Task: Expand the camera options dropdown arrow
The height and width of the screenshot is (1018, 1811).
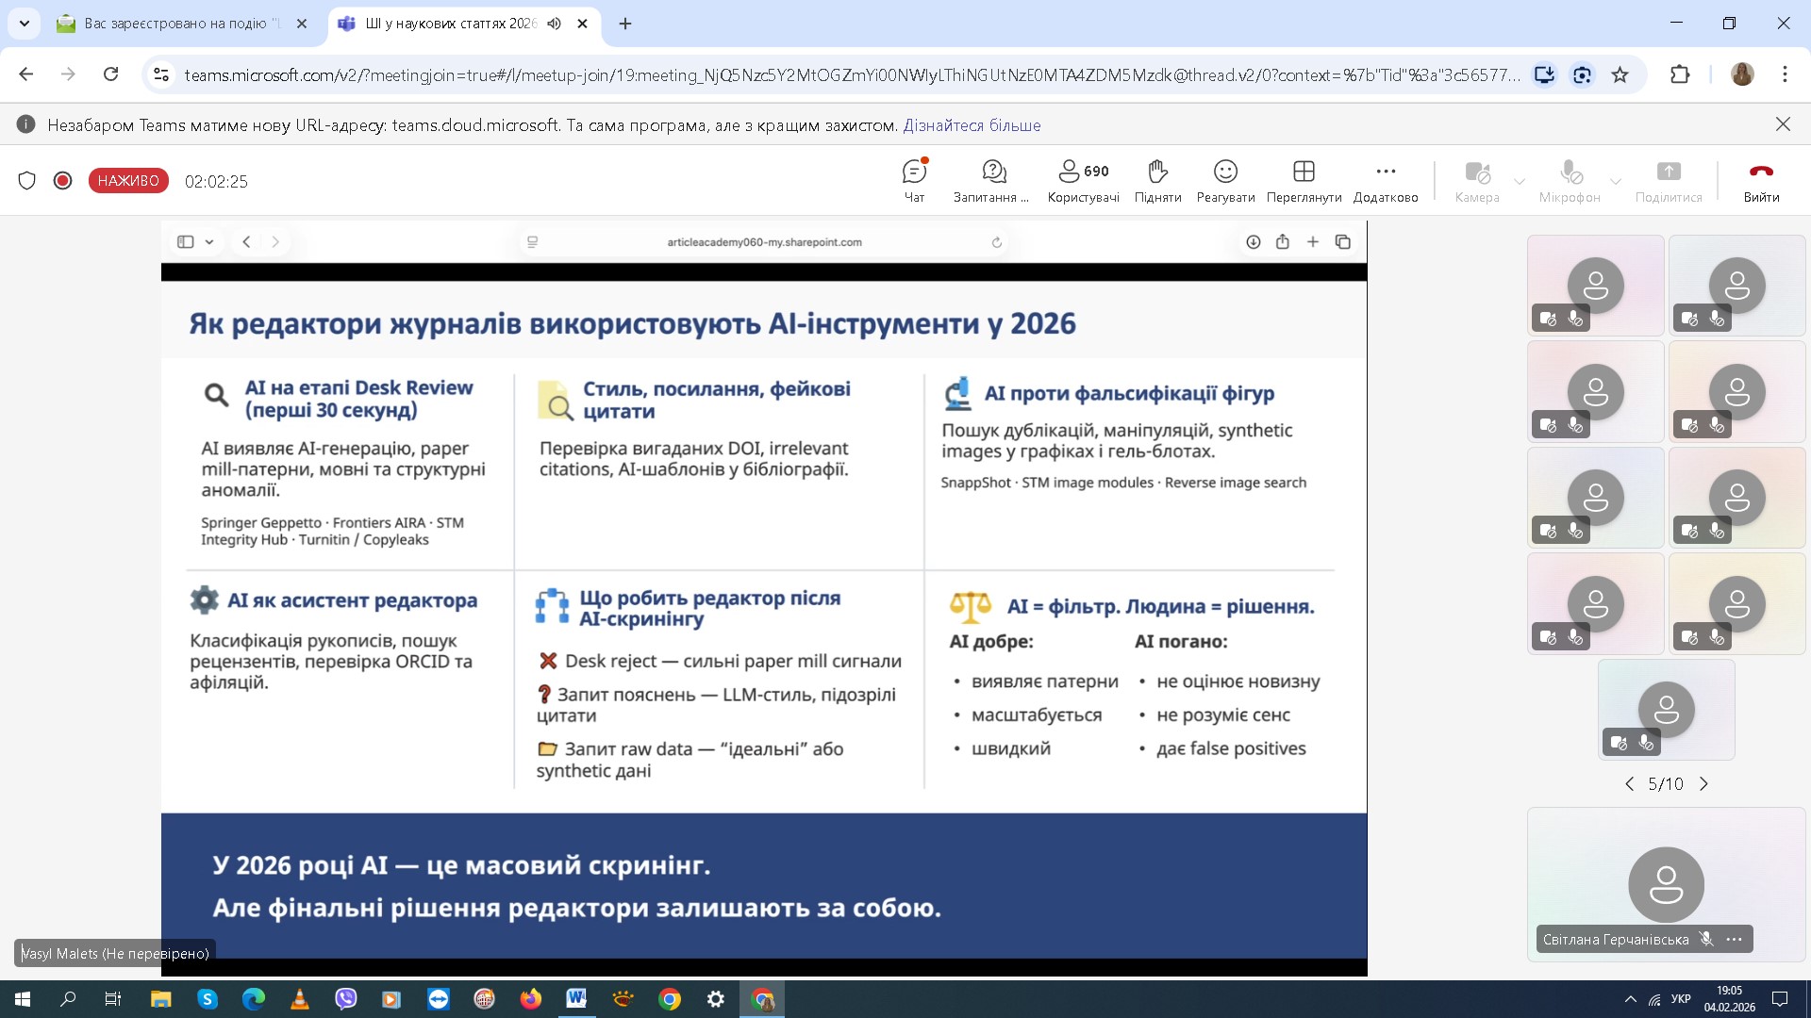Action: (x=1519, y=181)
